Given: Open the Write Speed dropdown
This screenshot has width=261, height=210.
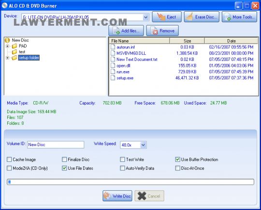Looking at the screenshot, I should click(143, 145).
